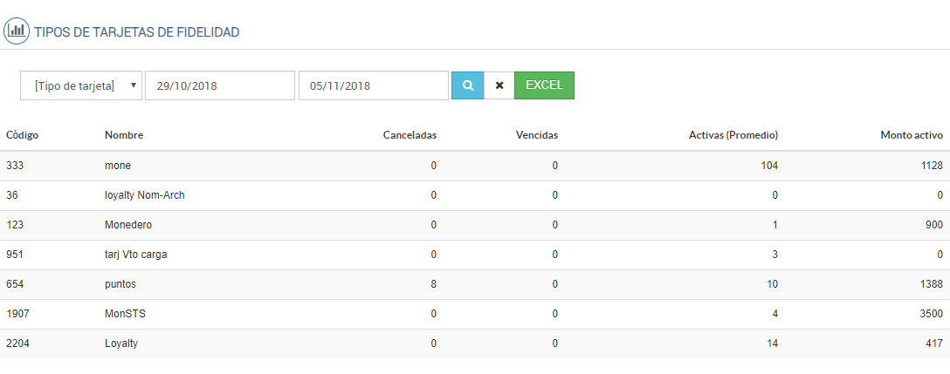The height and width of the screenshot is (374, 950).
Task: Click the end date field 05/11/2018
Action: (x=374, y=85)
